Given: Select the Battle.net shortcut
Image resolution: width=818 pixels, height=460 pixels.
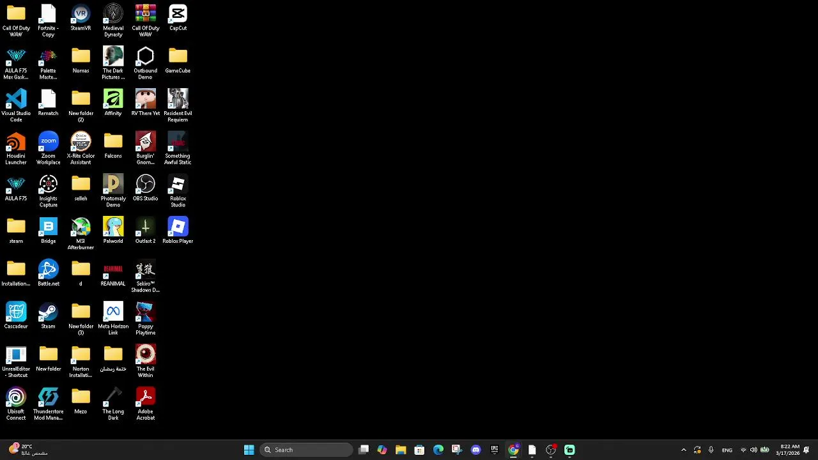Looking at the screenshot, I should (48, 273).
